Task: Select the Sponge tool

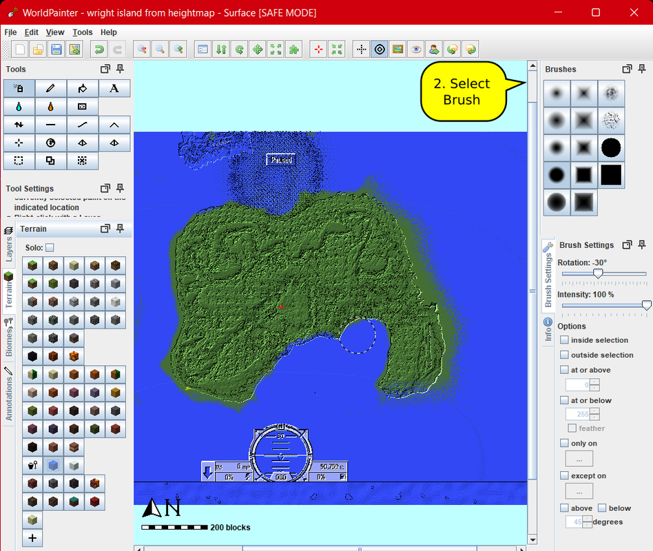Action: click(x=83, y=107)
